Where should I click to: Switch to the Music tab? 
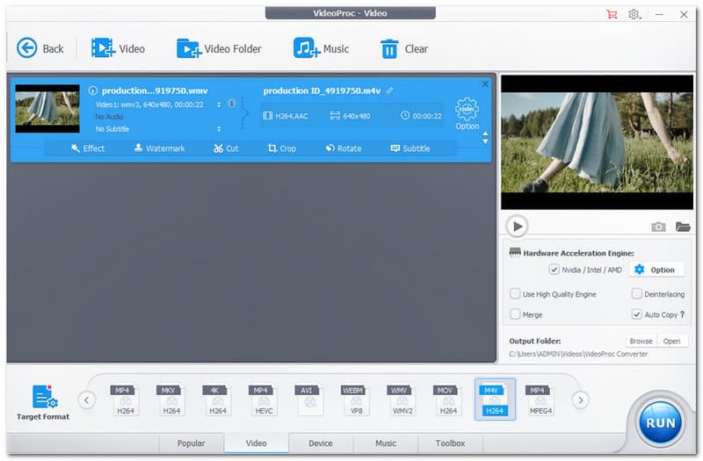click(386, 443)
